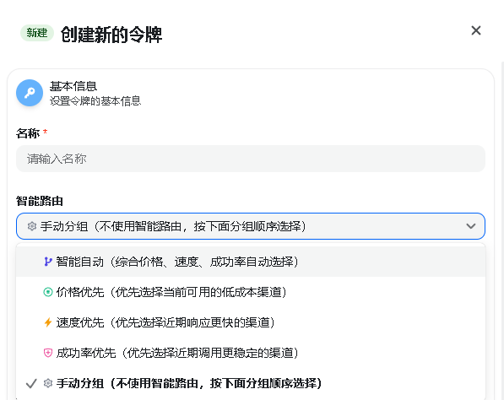The height and width of the screenshot is (400, 504).
Task: Choose 智能自动 routing option
Action: coord(251,262)
